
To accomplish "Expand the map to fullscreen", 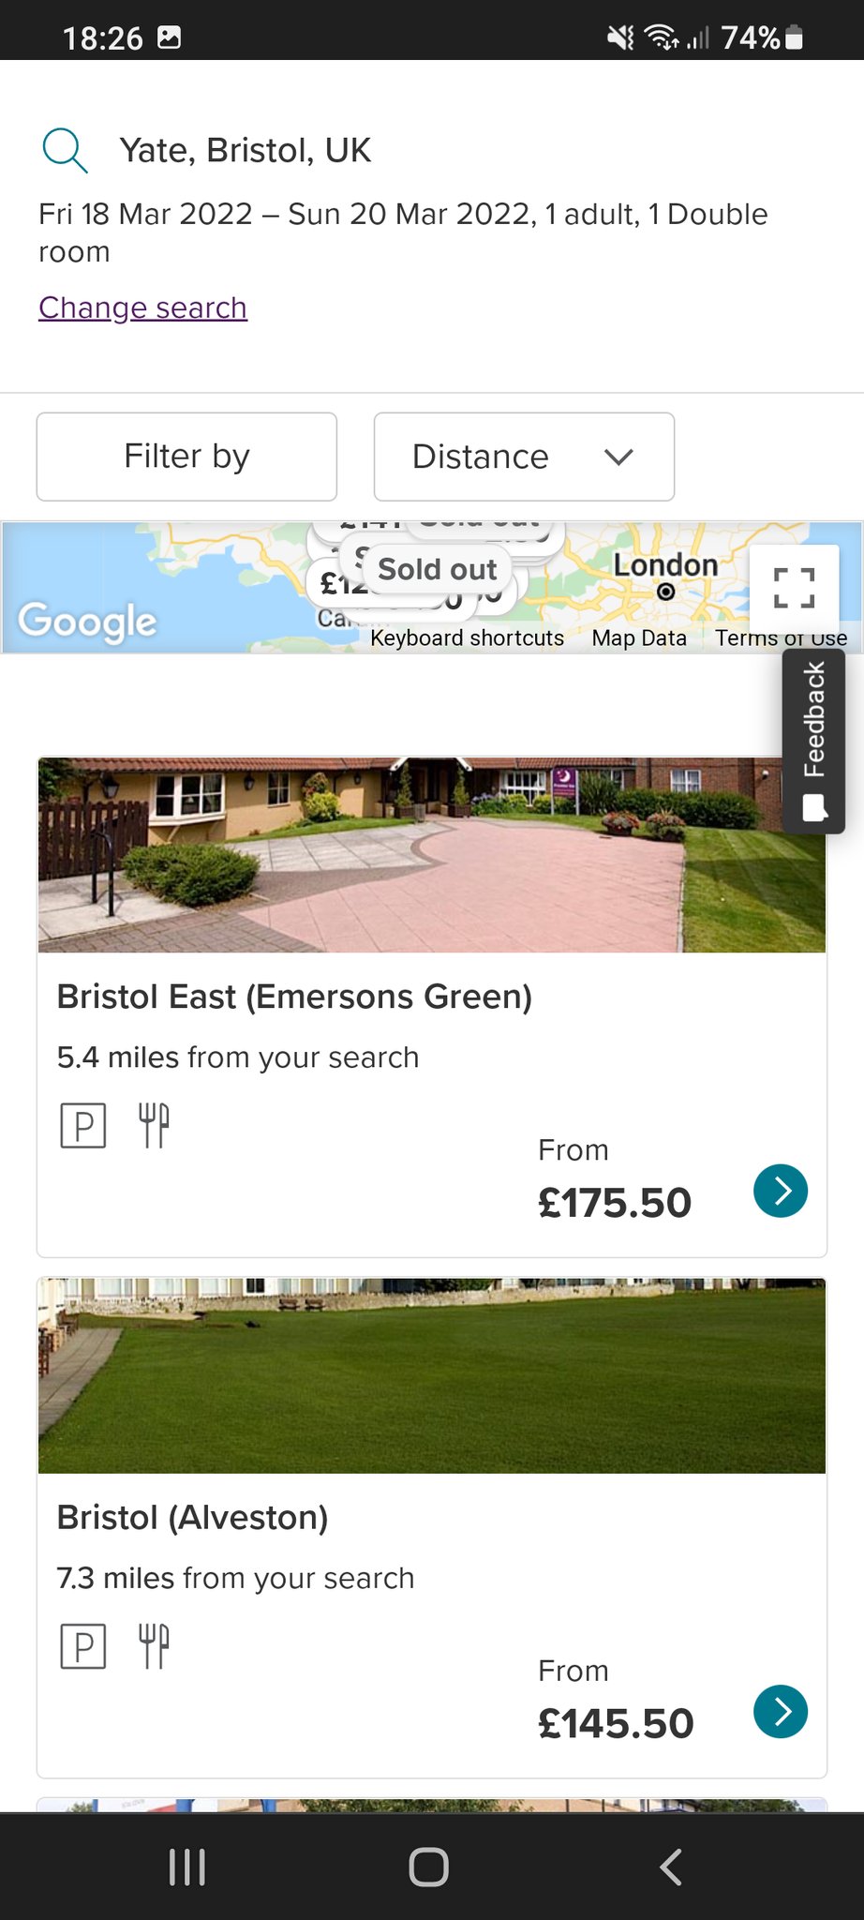I will 794,589.
